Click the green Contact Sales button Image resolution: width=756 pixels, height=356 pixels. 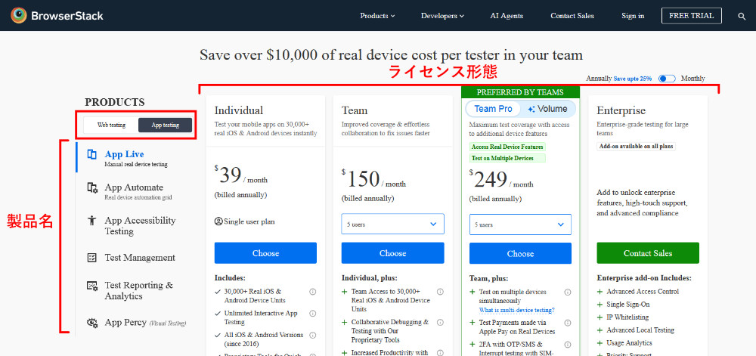(648, 253)
